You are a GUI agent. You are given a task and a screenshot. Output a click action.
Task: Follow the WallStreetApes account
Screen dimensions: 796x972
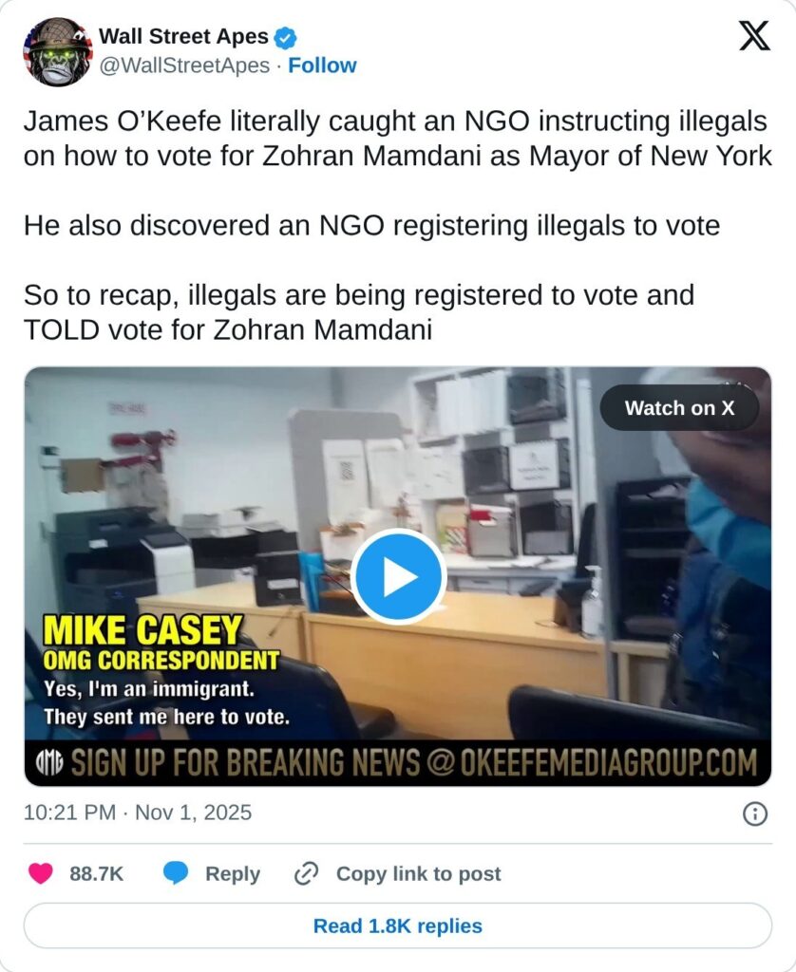click(322, 65)
